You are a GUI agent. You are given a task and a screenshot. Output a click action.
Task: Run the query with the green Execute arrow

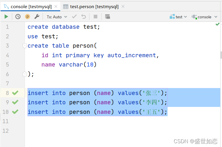[x=6, y=17]
